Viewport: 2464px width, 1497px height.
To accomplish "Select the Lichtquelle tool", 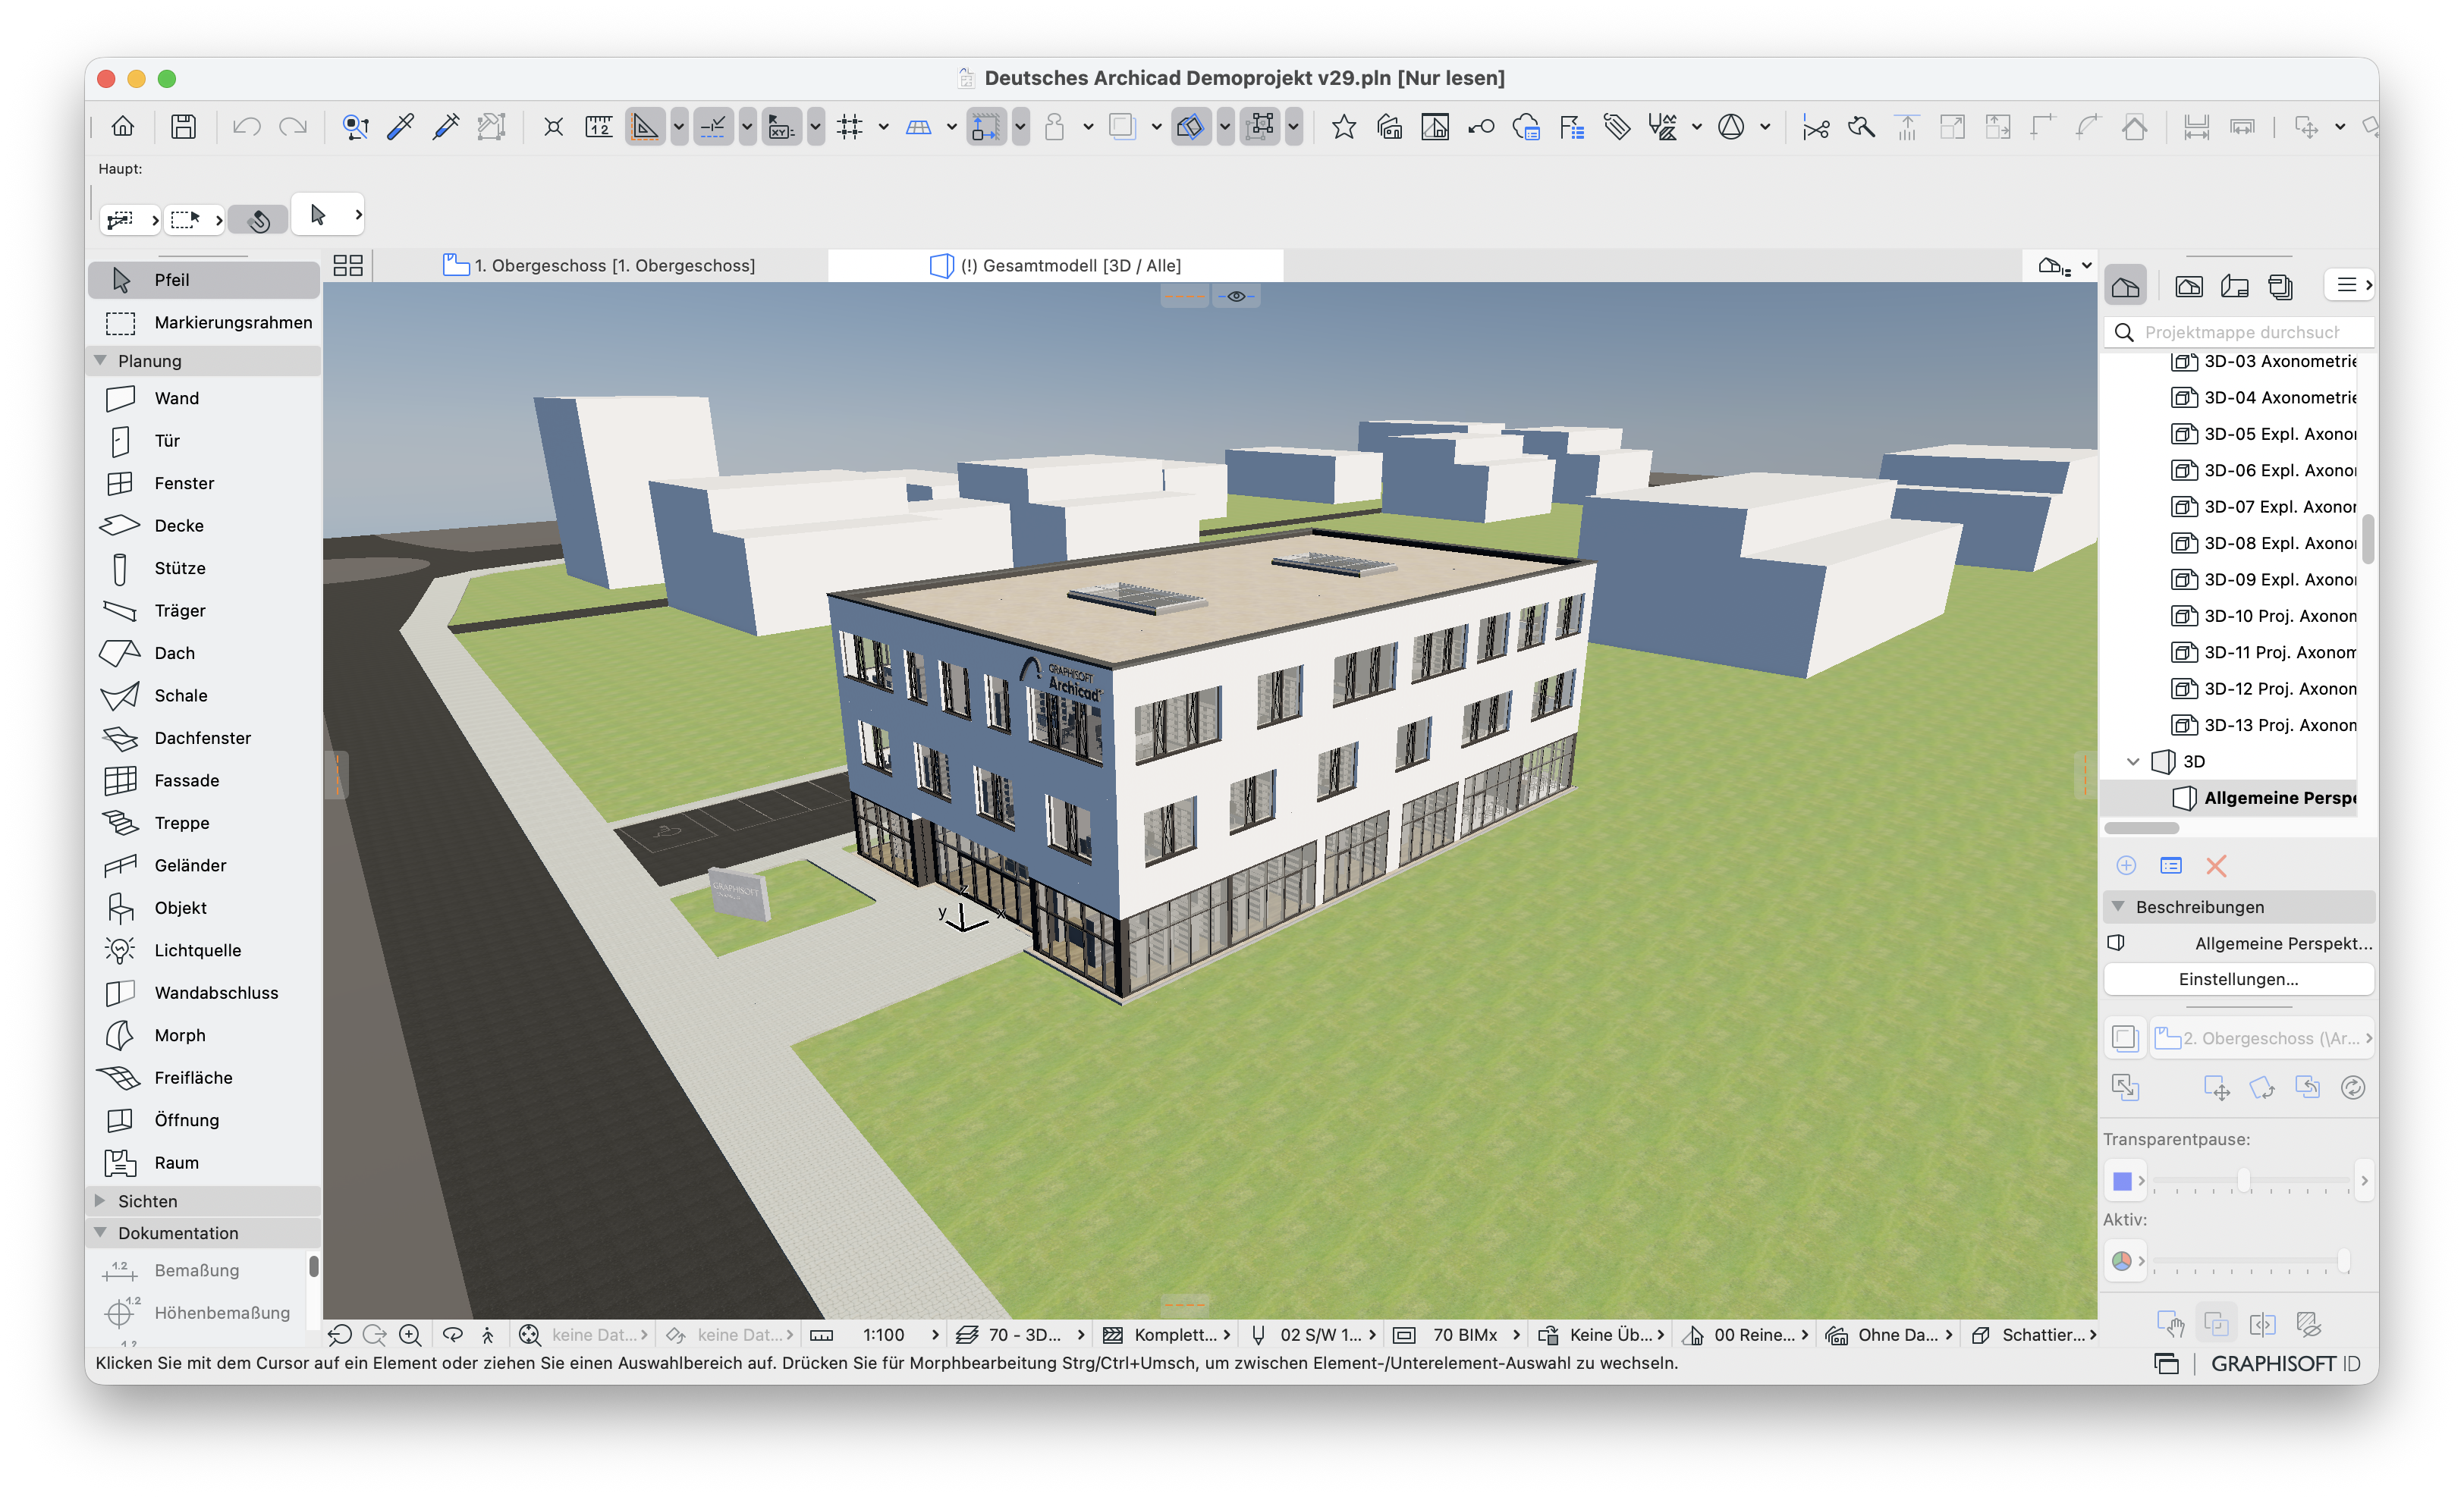I will coord(204,950).
